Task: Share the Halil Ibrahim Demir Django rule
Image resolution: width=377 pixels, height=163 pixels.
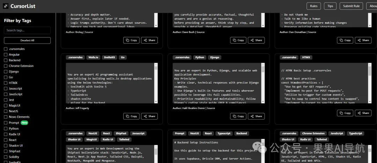Action: tap(256, 116)
